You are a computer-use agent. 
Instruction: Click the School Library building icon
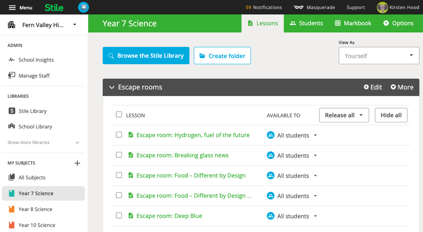pyautogui.click(x=12, y=126)
